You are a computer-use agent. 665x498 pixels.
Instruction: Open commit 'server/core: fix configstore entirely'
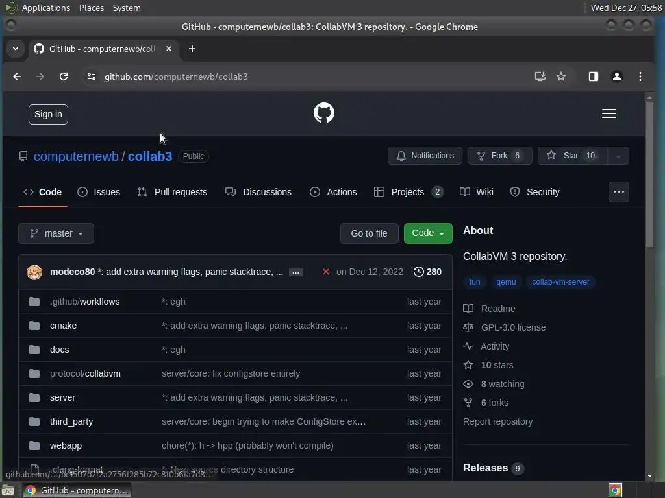[x=231, y=373]
